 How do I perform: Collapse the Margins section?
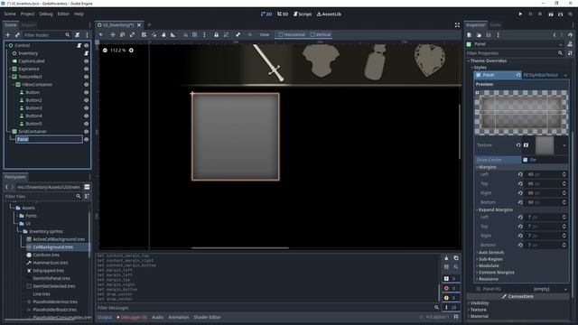[488, 167]
